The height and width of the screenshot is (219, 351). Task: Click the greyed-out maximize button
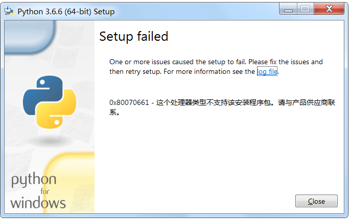(306, 9)
